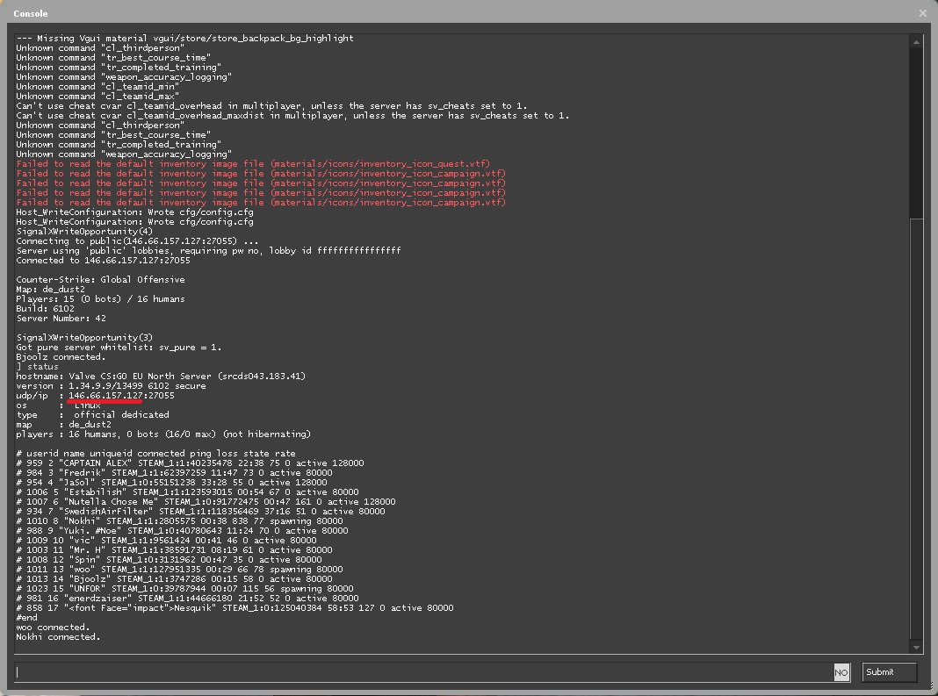Click the "players : 16 humans, 0 bots" line
The image size is (938, 696).
[x=163, y=434]
